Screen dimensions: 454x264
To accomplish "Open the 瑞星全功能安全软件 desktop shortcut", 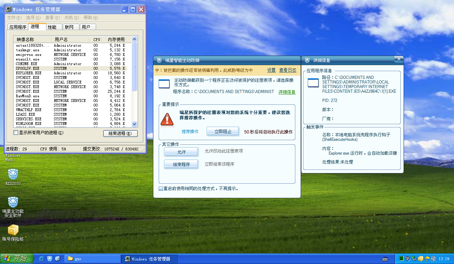I will point(13,207).
